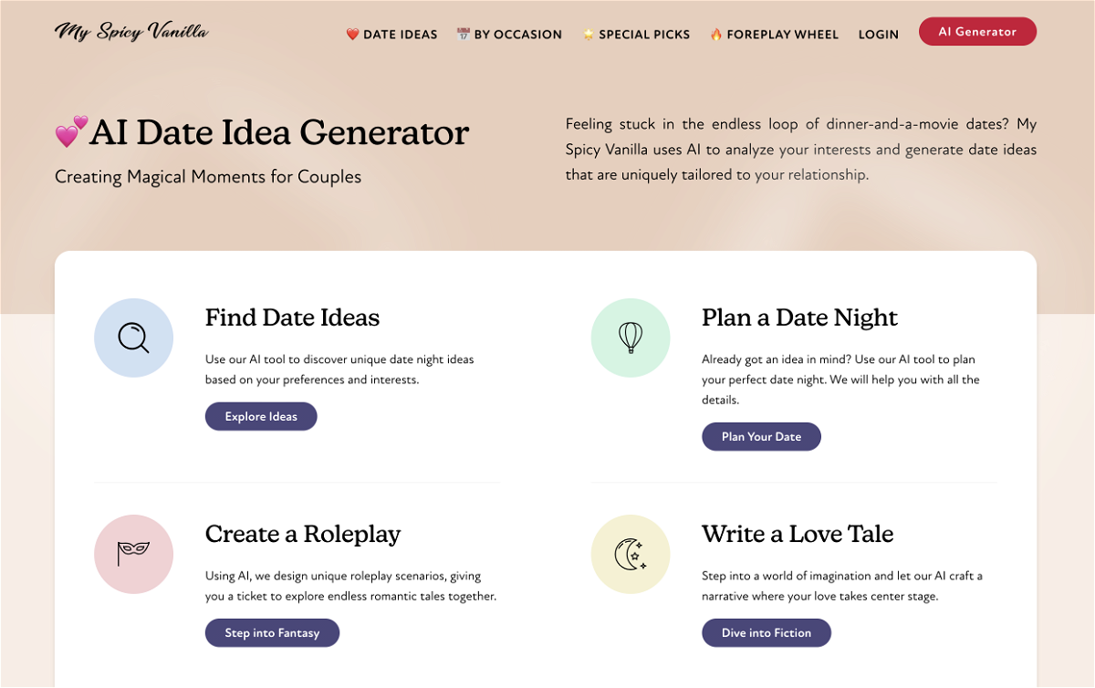Viewport: 1095px width, 688px height.
Task: Open the Date Ideas menu
Action: click(x=391, y=35)
